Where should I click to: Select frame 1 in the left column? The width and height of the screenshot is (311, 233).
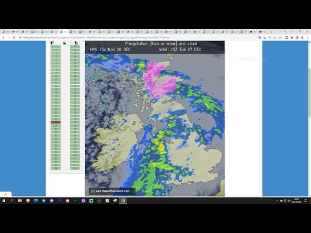(56, 47)
